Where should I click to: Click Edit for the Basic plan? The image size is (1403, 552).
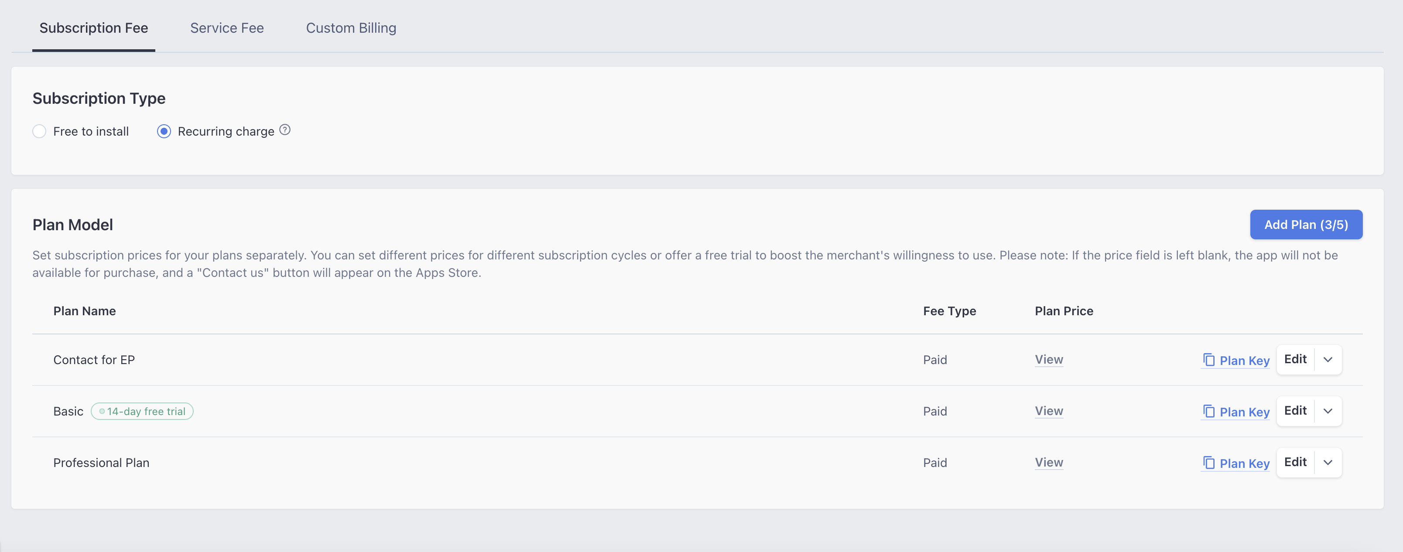coord(1295,410)
